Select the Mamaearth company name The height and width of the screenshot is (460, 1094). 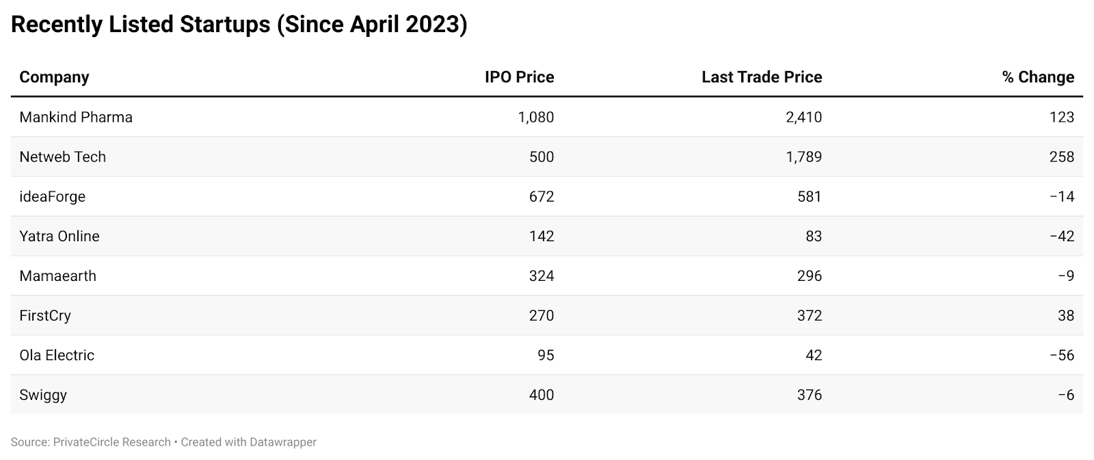[57, 276]
